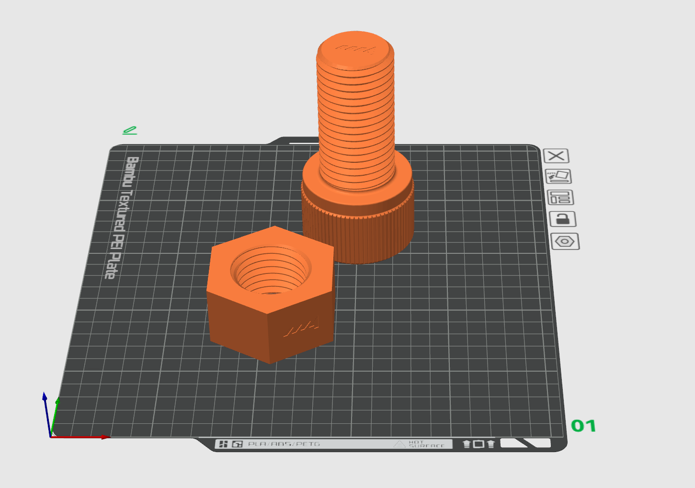The image size is (695, 488).
Task: Auto-orient objects on this plate
Action: [x=558, y=176]
